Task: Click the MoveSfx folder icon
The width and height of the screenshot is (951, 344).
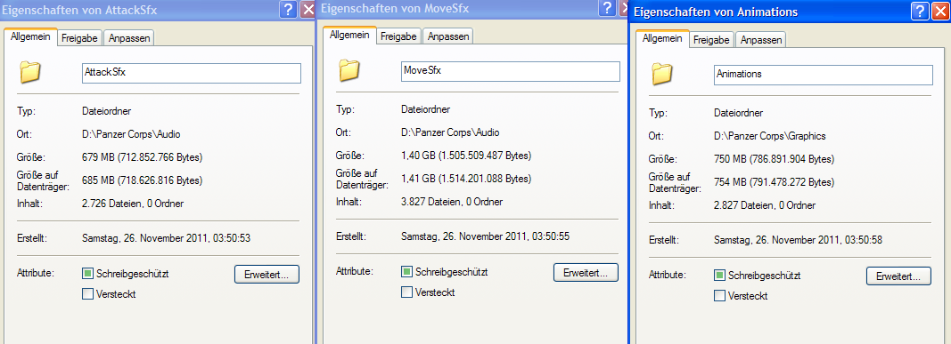Action: (x=348, y=70)
